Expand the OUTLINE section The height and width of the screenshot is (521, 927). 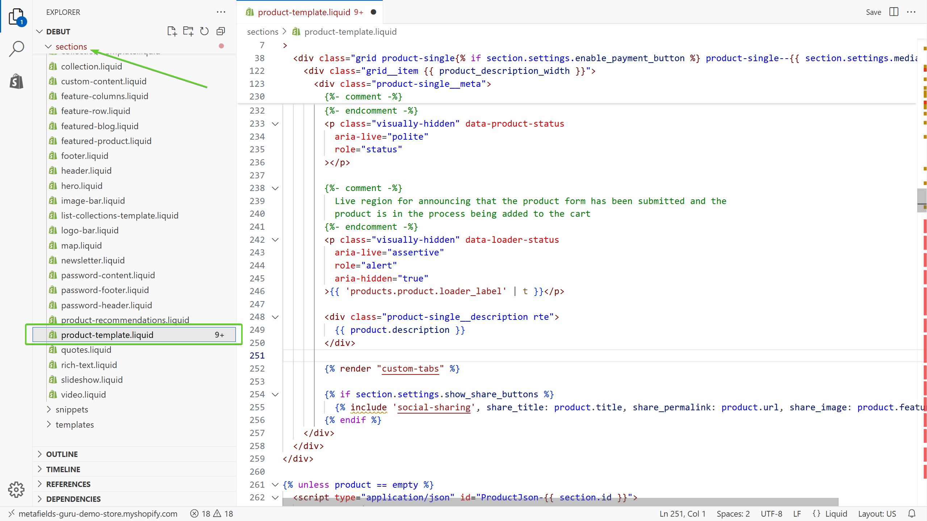[x=62, y=454]
